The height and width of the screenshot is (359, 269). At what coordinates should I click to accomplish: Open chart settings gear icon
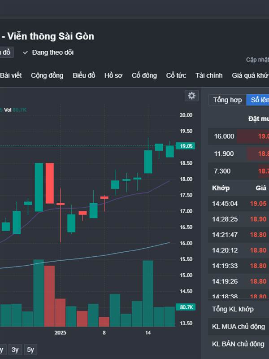point(192,96)
